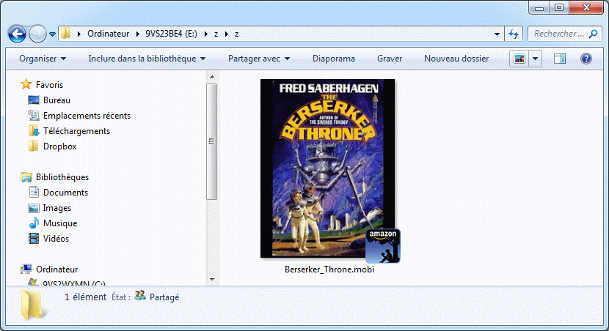
Task: Click the Ordinateur computer icon
Action: pos(26,269)
